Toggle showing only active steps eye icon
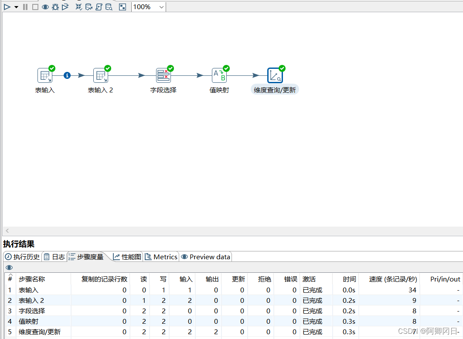The width and height of the screenshot is (463, 339). point(9,267)
